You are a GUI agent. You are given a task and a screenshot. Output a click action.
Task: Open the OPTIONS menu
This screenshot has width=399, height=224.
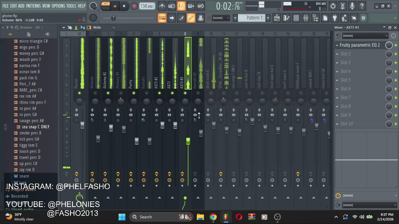click(58, 6)
